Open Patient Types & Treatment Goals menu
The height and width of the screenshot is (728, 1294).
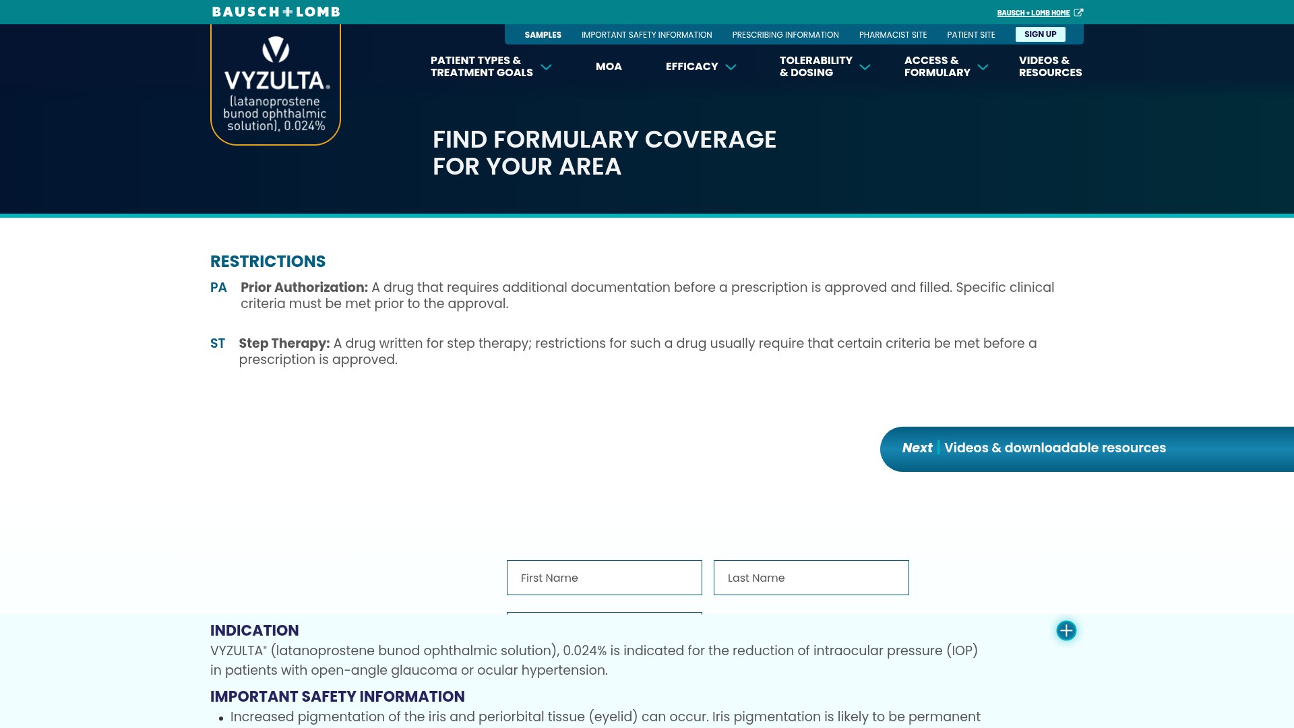click(482, 67)
